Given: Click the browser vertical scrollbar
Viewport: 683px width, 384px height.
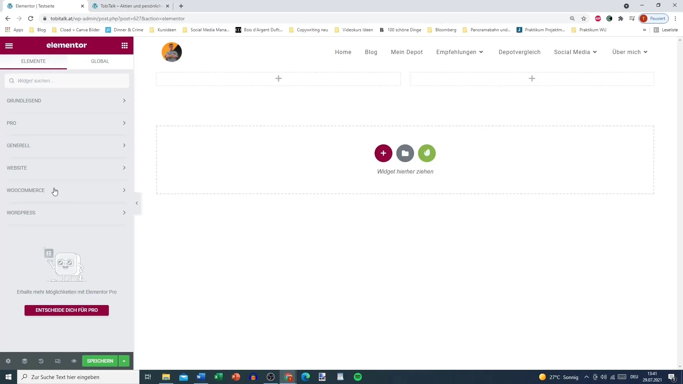Looking at the screenshot, I should coord(680,203).
